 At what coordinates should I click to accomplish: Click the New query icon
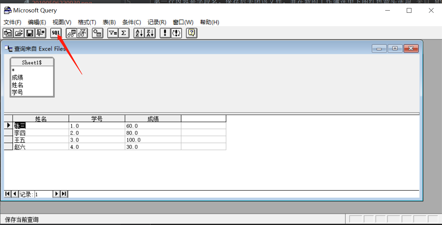(8, 33)
